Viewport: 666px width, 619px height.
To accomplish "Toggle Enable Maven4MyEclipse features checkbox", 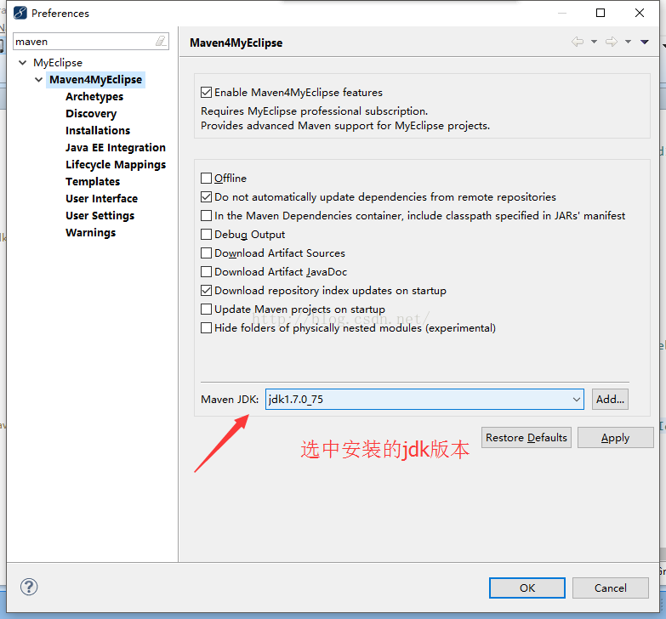I will (x=206, y=92).
